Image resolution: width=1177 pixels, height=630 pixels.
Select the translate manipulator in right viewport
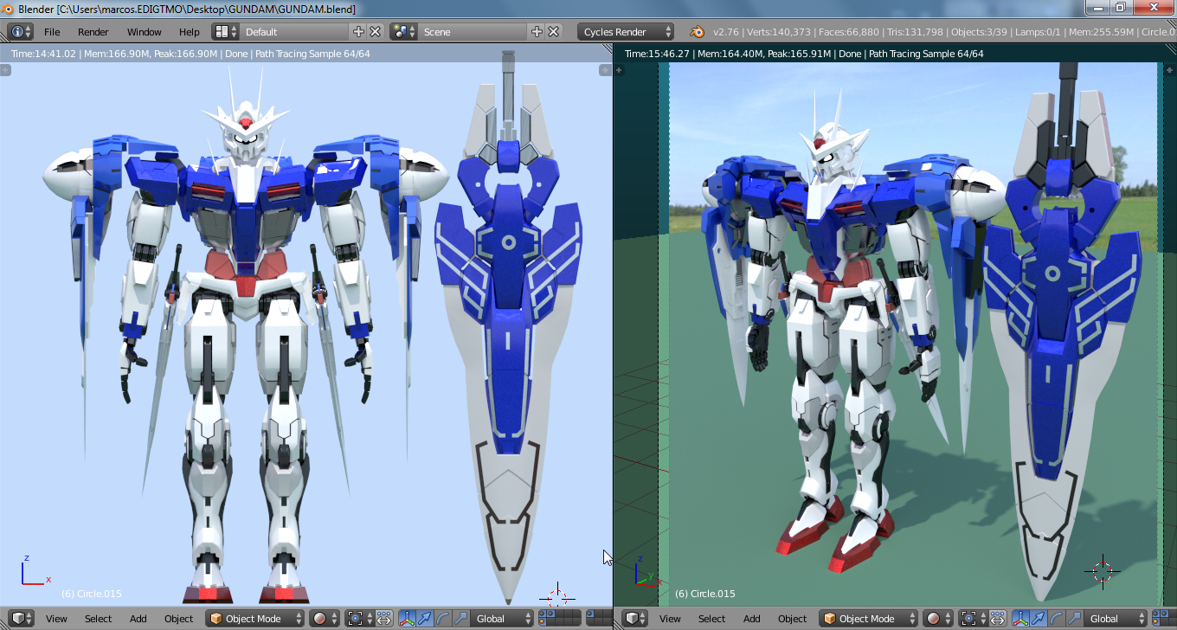coord(1038,619)
